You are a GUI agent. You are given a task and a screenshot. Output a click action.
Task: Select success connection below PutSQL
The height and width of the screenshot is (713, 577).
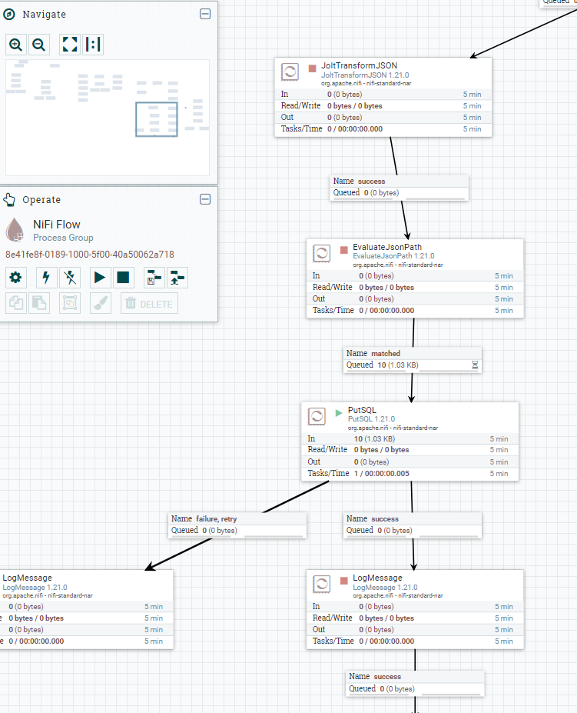(412, 525)
